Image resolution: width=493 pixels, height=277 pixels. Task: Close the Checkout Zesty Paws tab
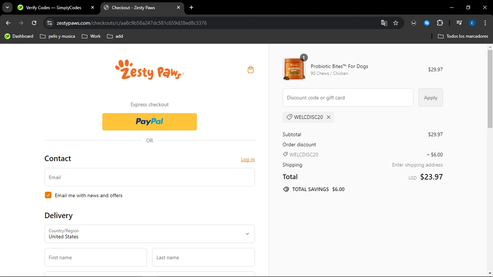point(178,8)
